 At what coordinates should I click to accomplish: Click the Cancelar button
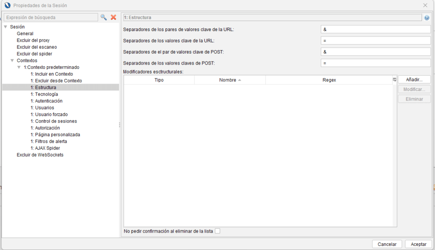point(387,244)
